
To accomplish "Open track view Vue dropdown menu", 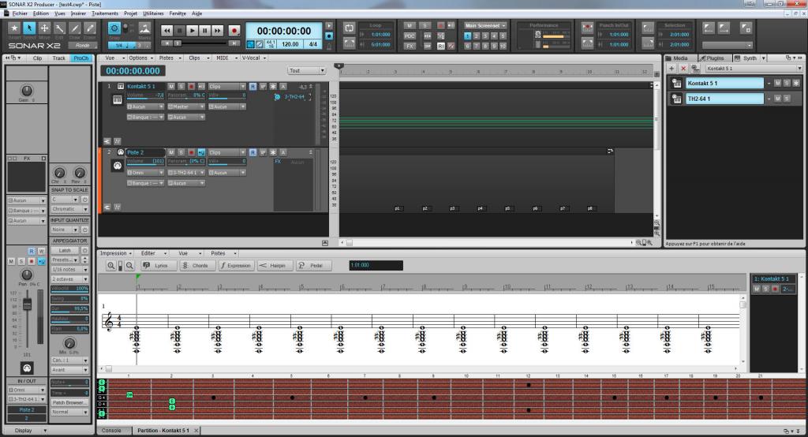I will point(114,58).
